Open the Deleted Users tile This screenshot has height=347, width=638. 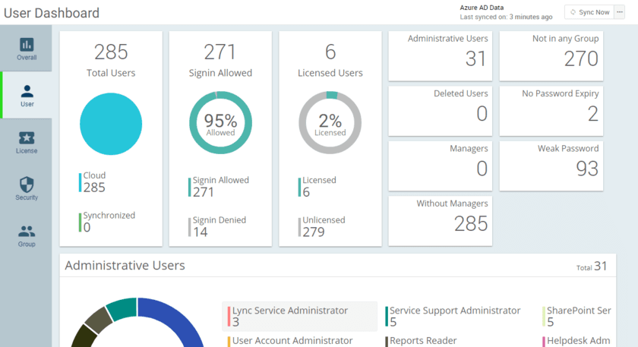(441, 110)
